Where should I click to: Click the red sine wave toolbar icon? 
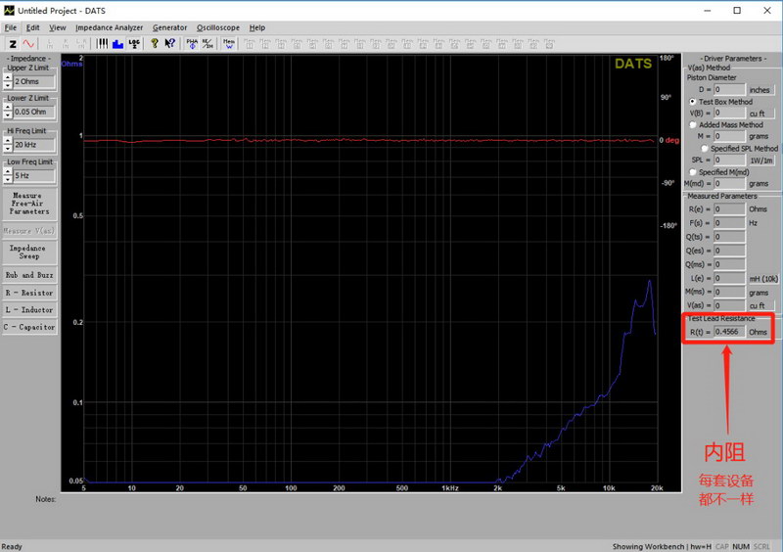coord(27,43)
